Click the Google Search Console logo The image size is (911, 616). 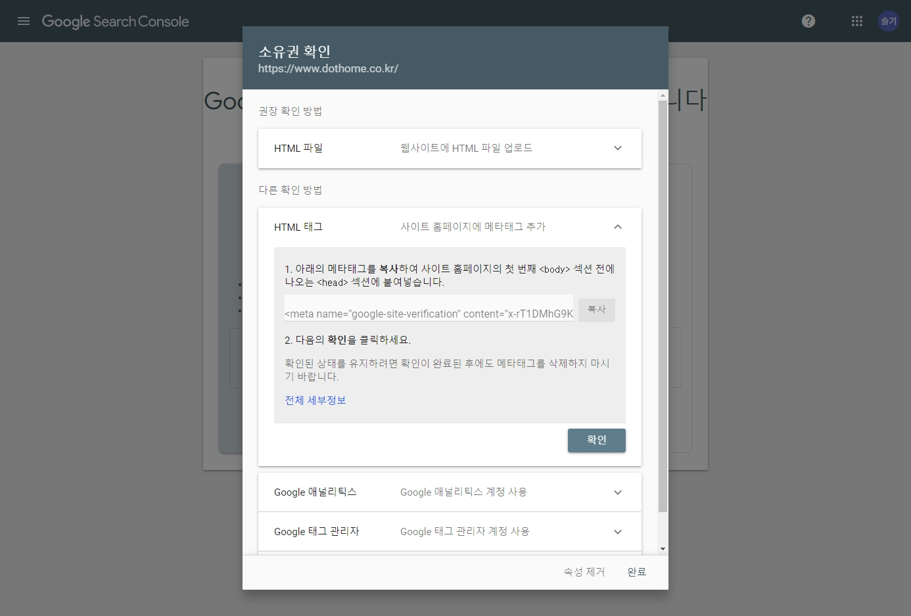(x=115, y=21)
